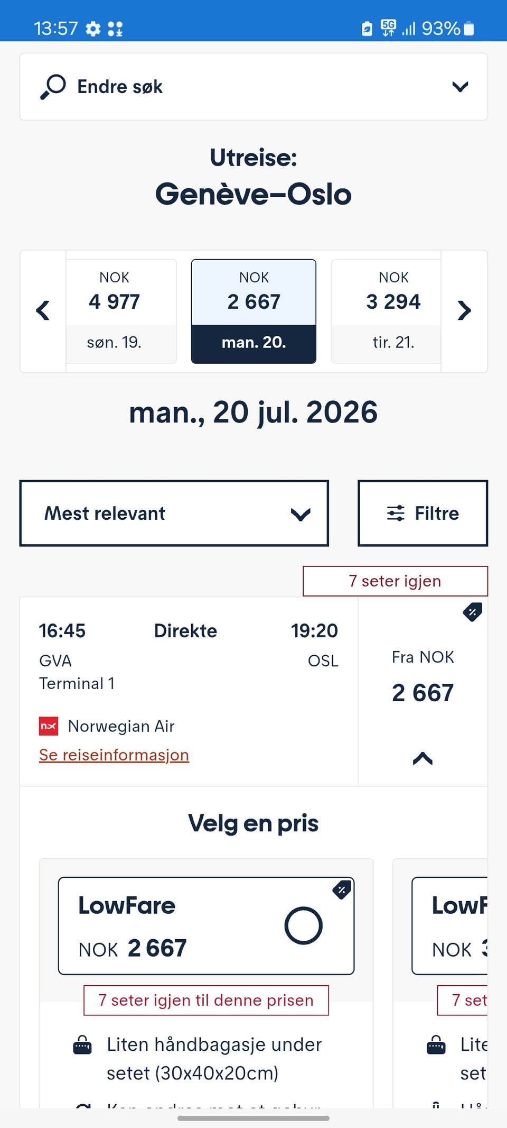The image size is (507, 1128).
Task: Click the discount tag icon on flight card
Action: point(472,612)
